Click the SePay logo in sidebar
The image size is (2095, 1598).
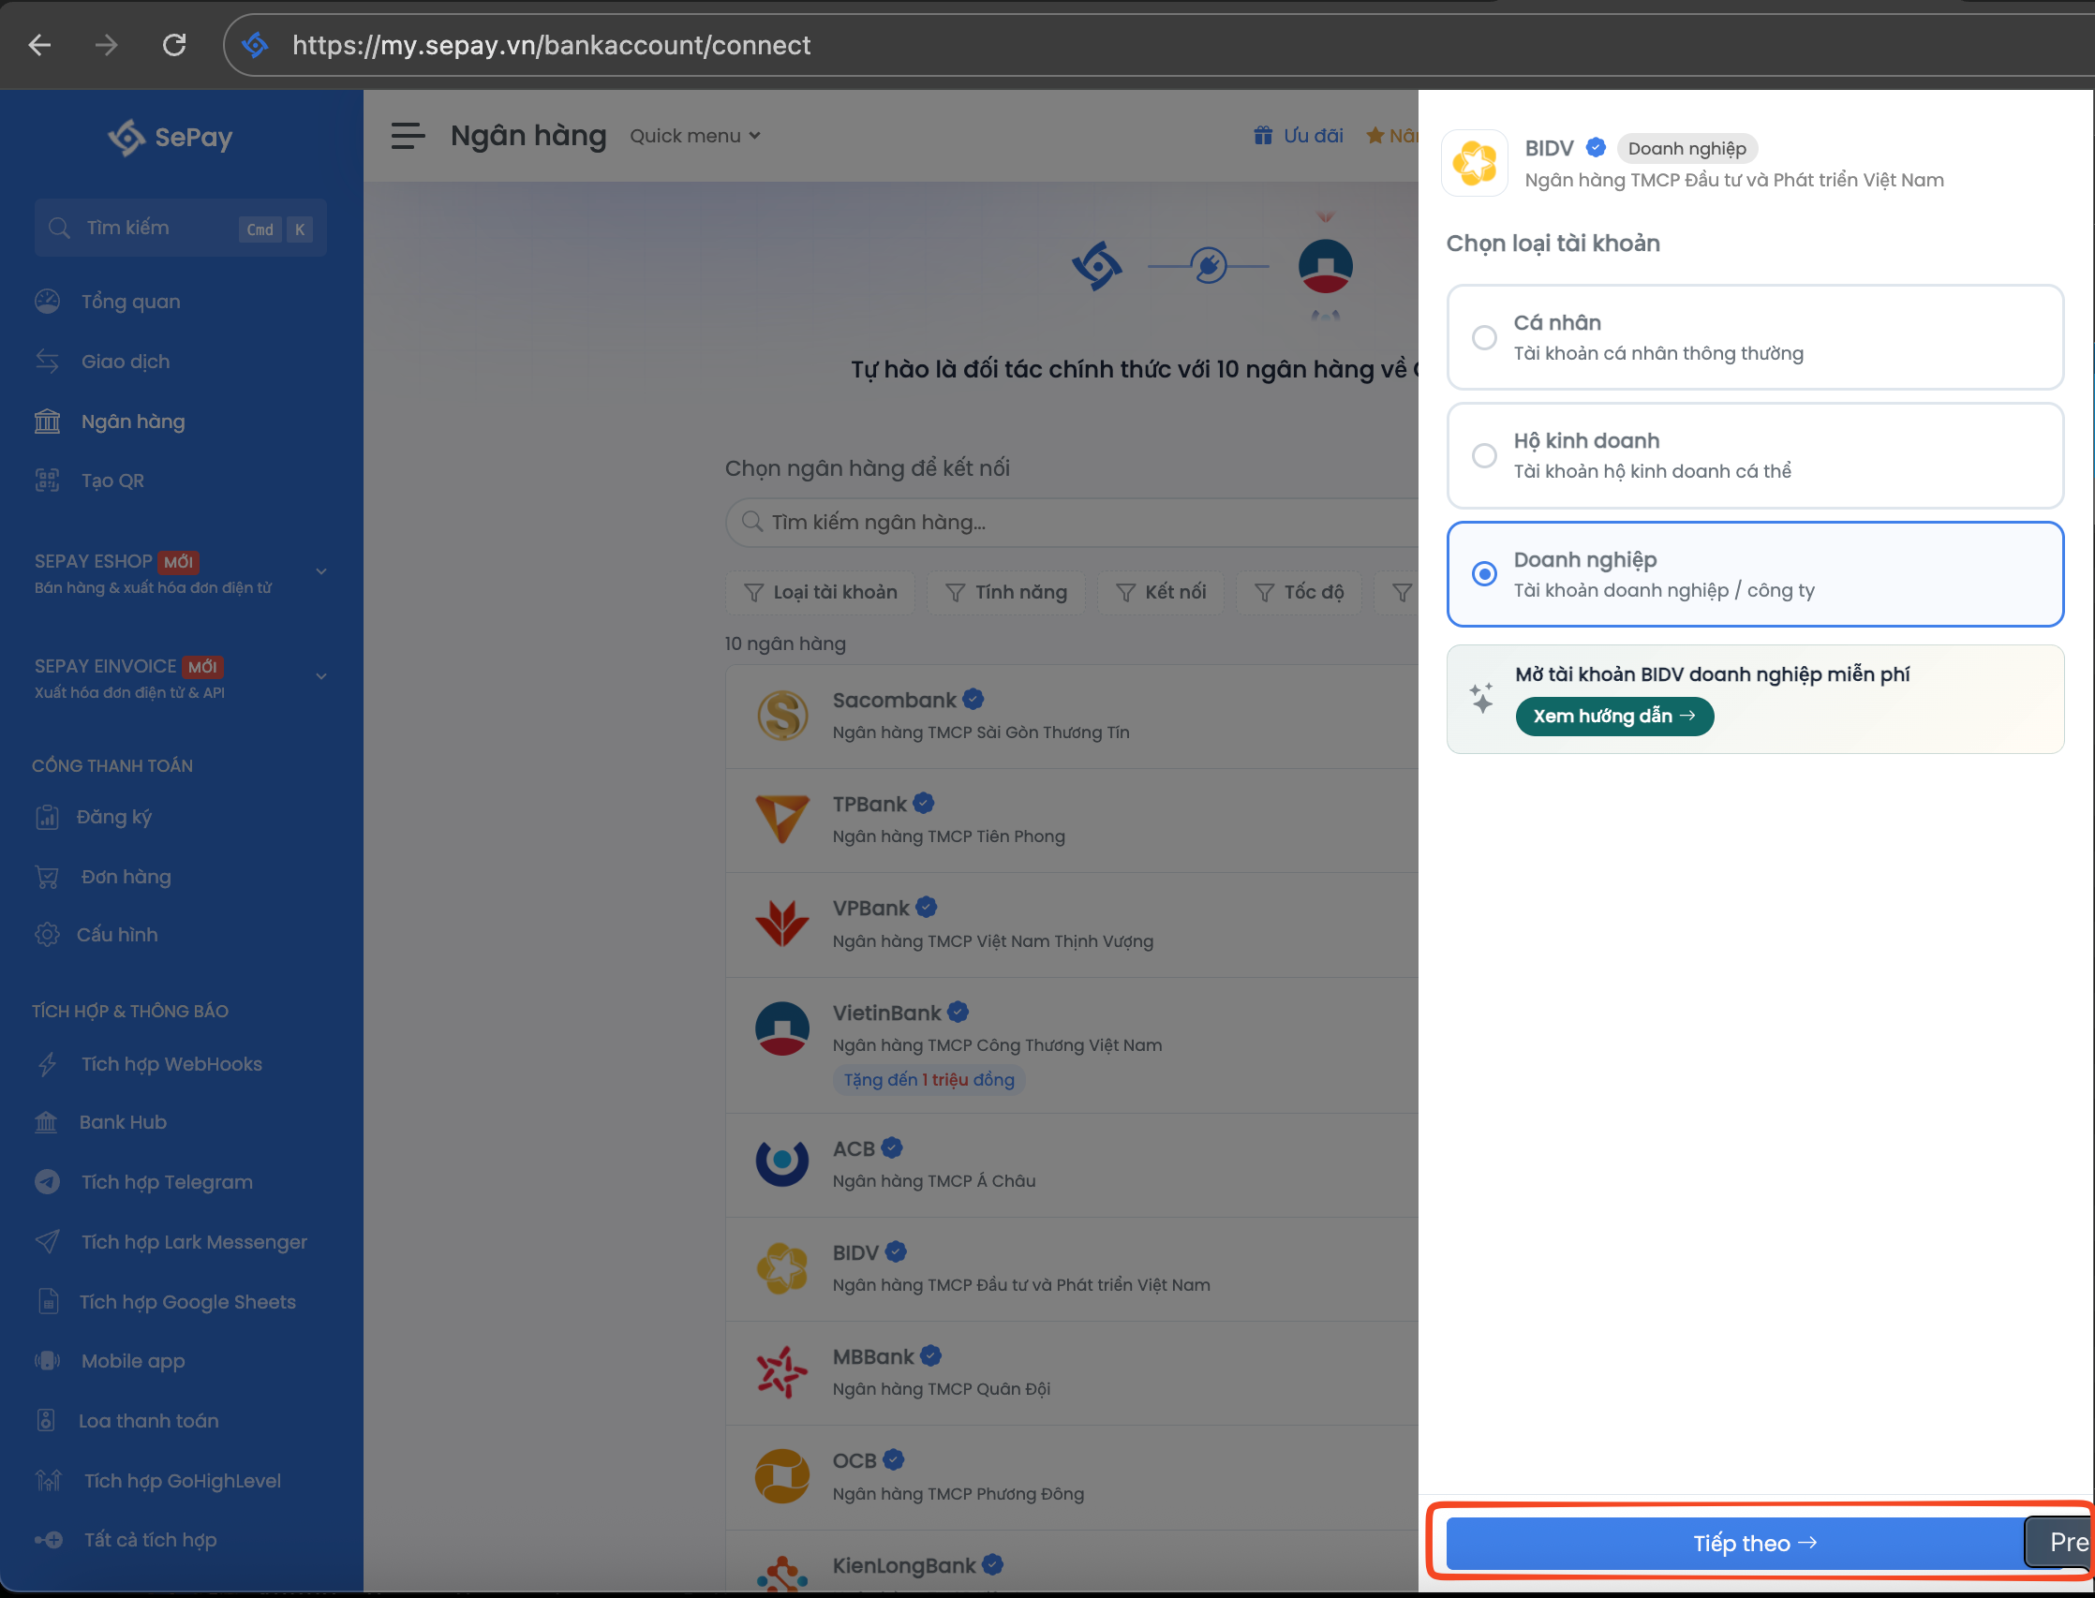coord(171,137)
